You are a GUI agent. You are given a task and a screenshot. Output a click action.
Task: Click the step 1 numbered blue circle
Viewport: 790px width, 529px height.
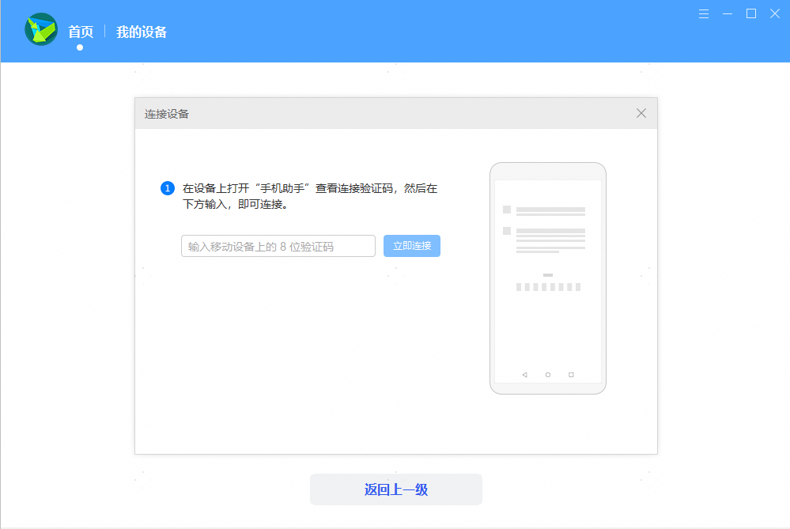click(x=166, y=188)
